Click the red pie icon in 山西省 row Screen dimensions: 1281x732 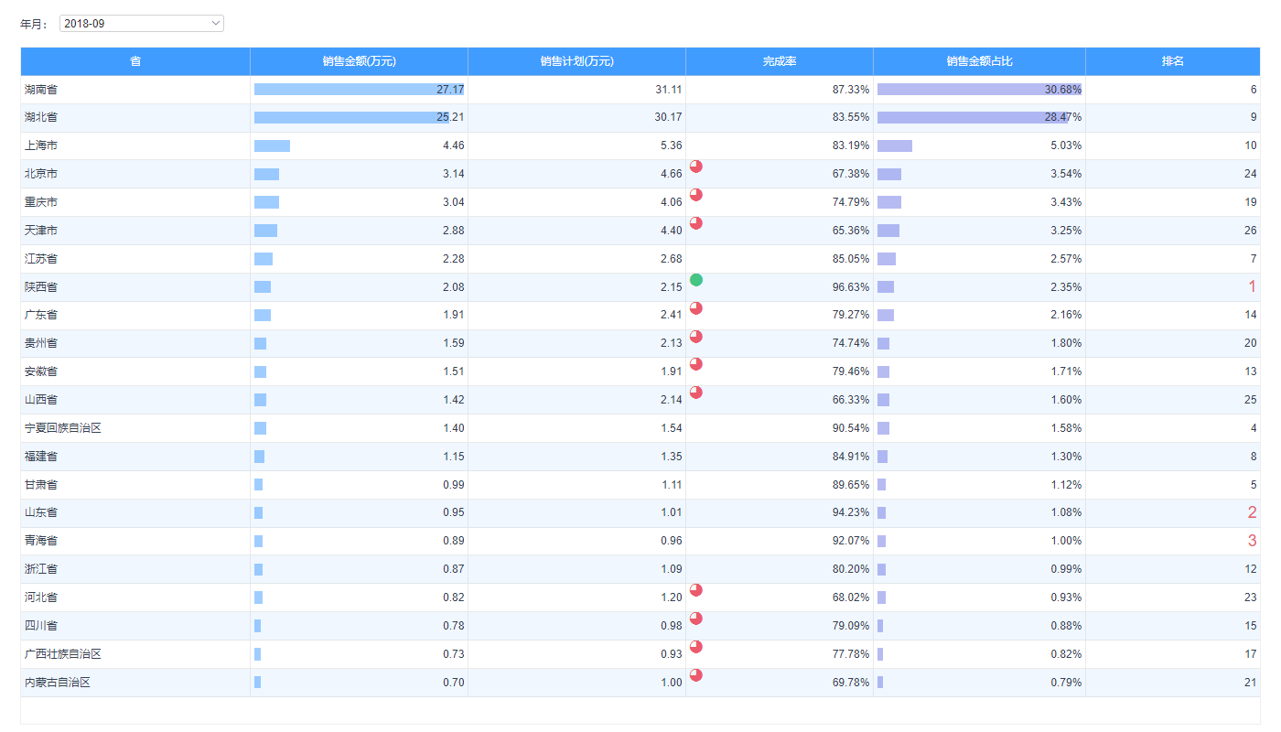[x=696, y=393]
